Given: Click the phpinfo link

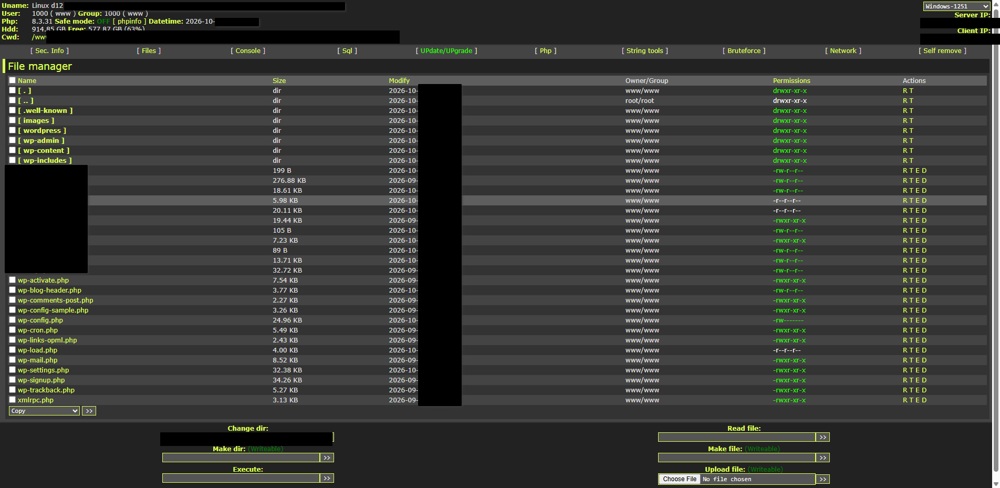Looking at the screenshot, I should (129, 22).
